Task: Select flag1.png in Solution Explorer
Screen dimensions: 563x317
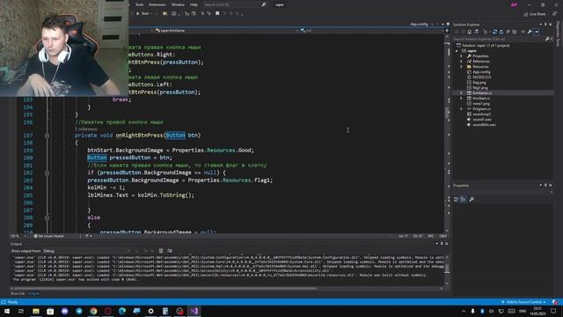Action: 480,88
